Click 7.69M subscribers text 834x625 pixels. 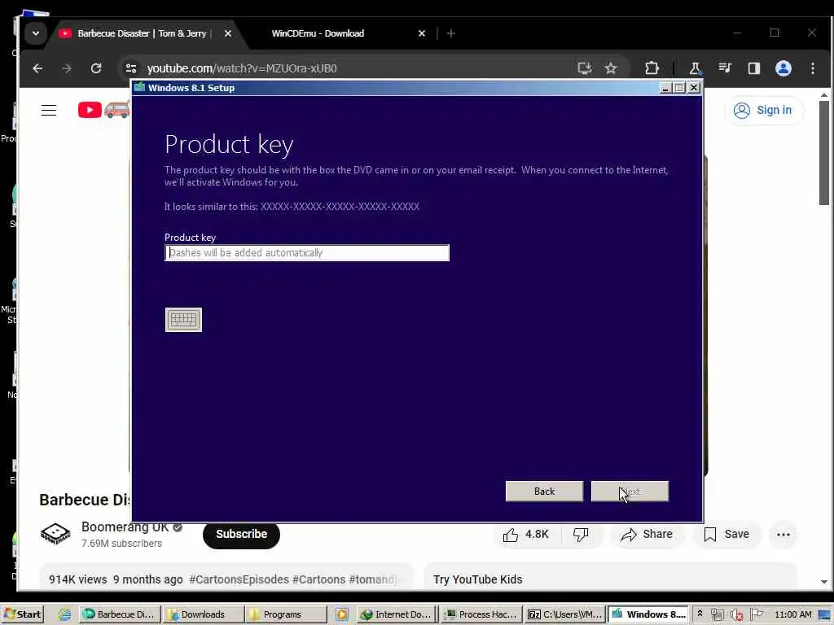(x=121, y=543)
